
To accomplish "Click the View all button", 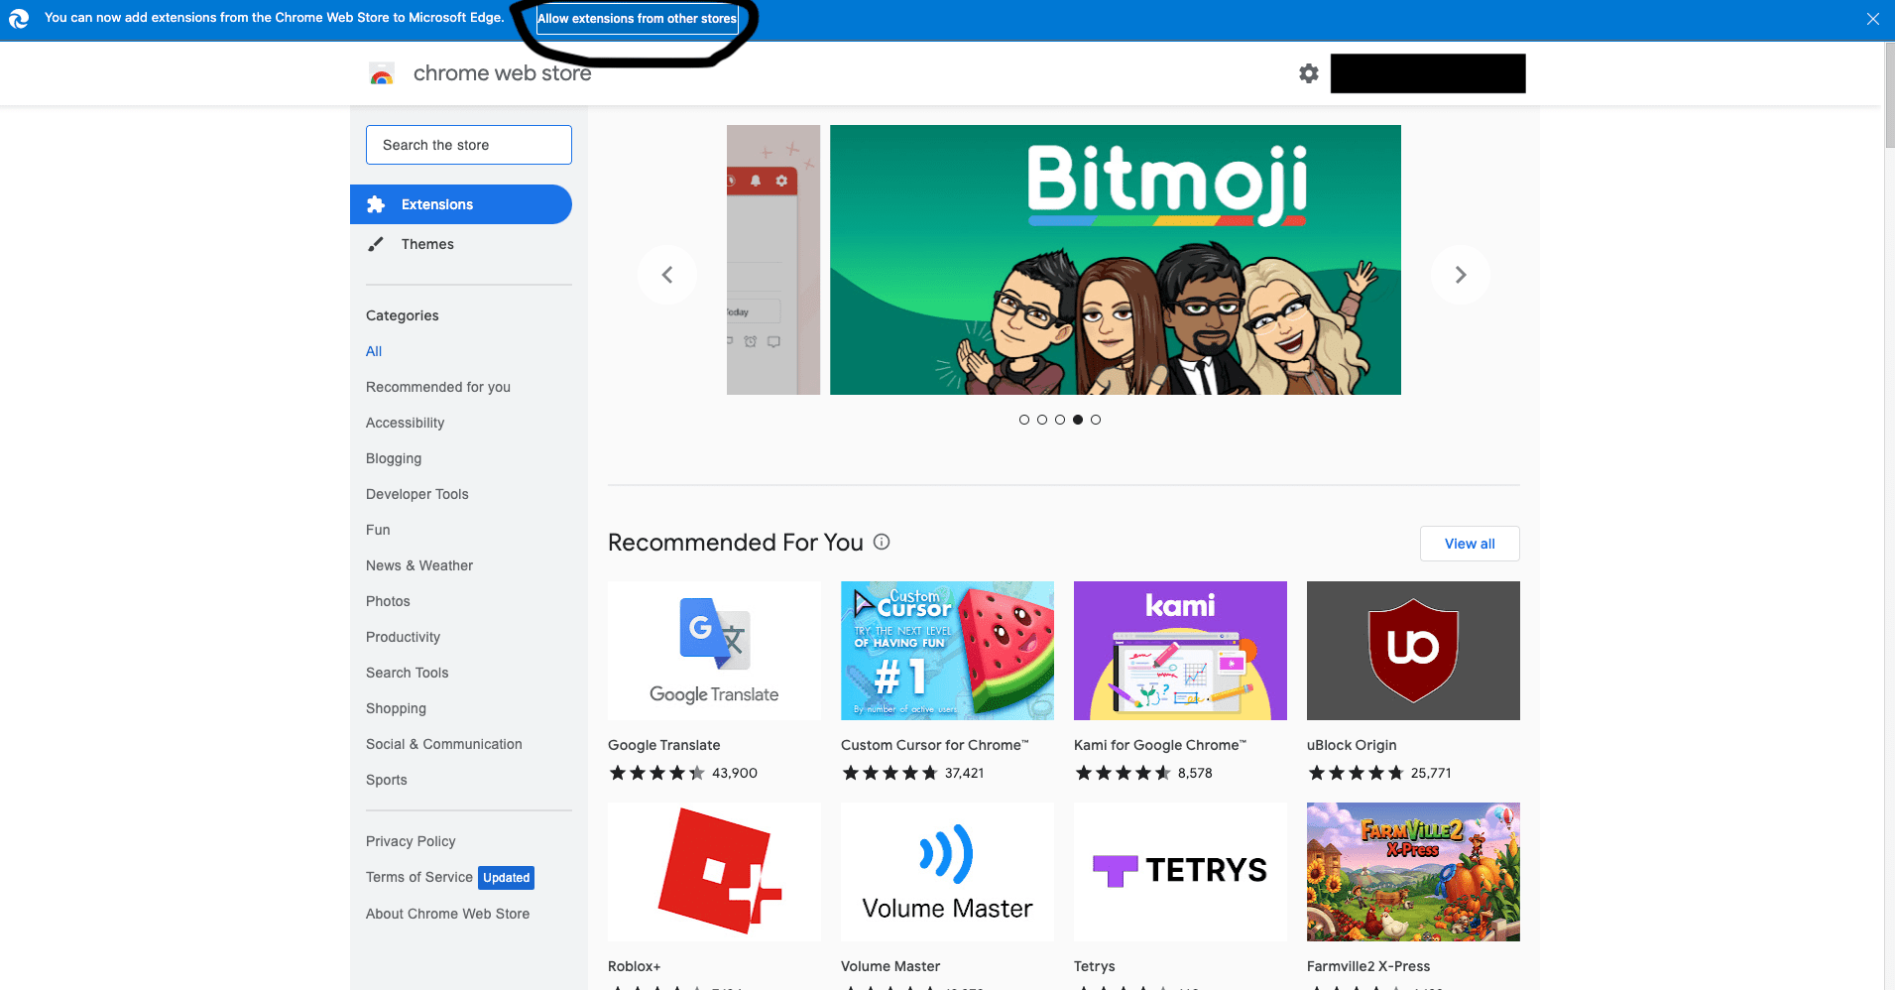I will coord(1469,543).
